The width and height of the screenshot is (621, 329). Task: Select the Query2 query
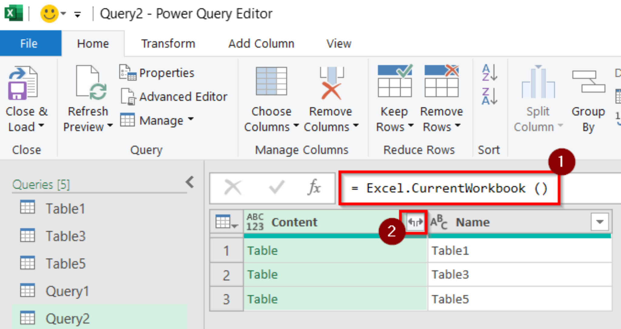point(99,317)
